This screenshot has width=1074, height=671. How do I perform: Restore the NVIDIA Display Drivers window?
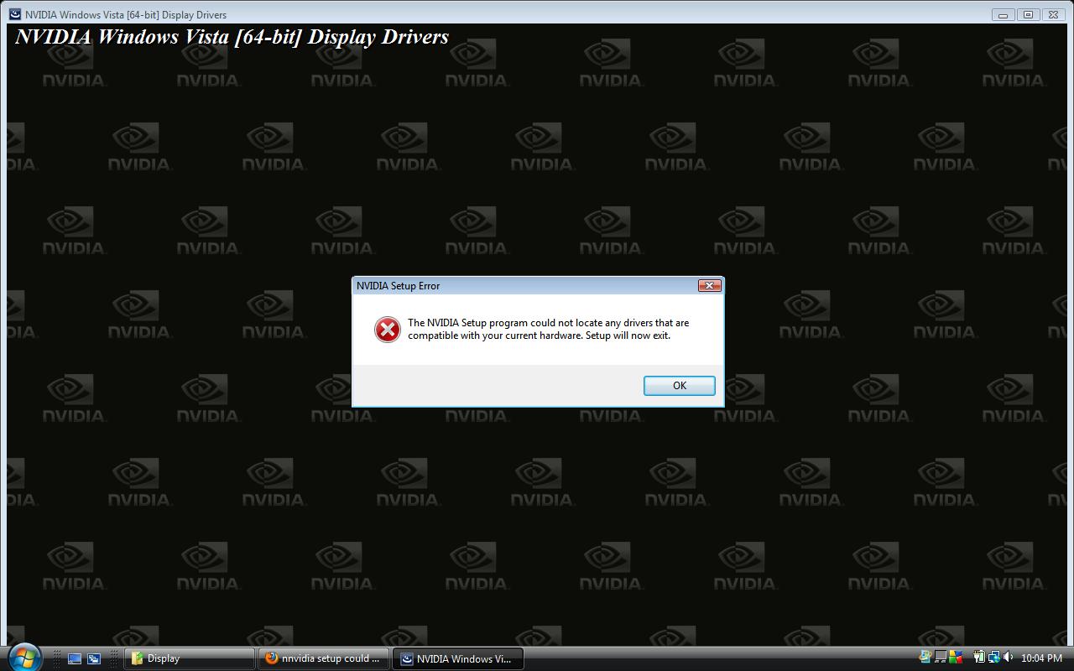(x=1028, y=14)
